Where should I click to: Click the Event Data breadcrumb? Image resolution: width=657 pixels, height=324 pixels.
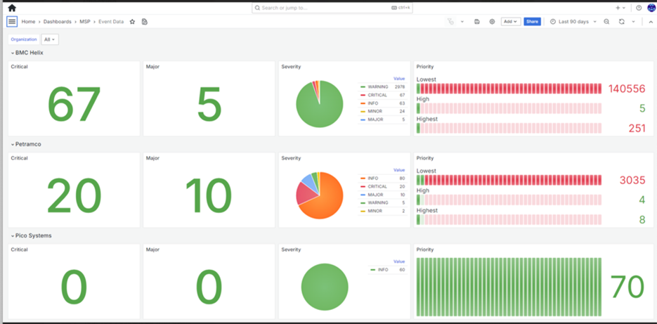tap(111, 22)
